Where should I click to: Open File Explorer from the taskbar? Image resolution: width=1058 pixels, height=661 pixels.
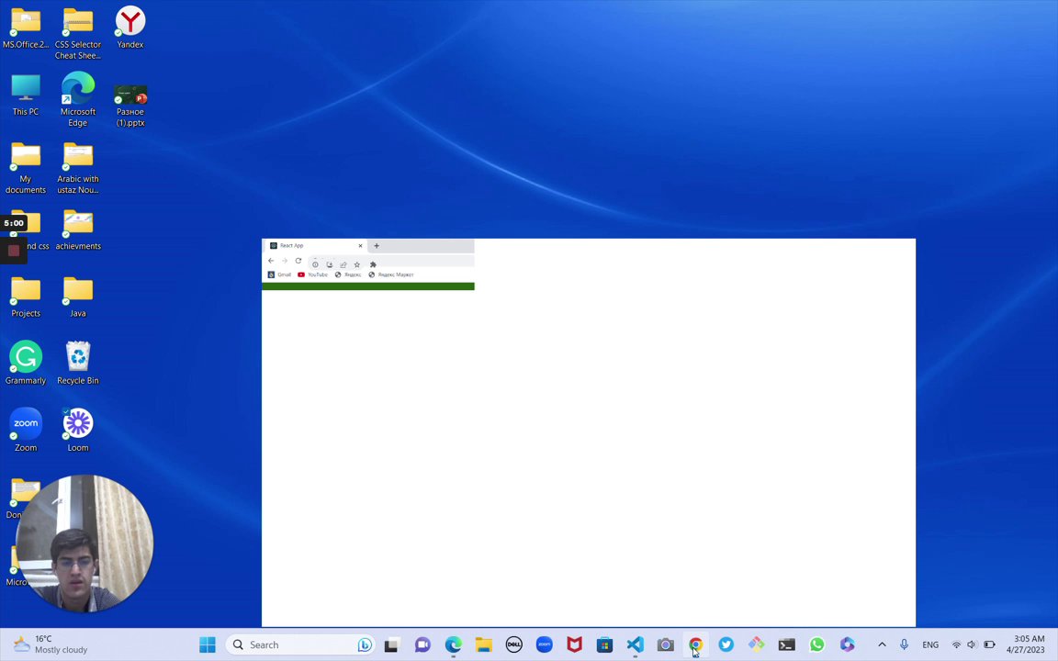pos(483,644)
